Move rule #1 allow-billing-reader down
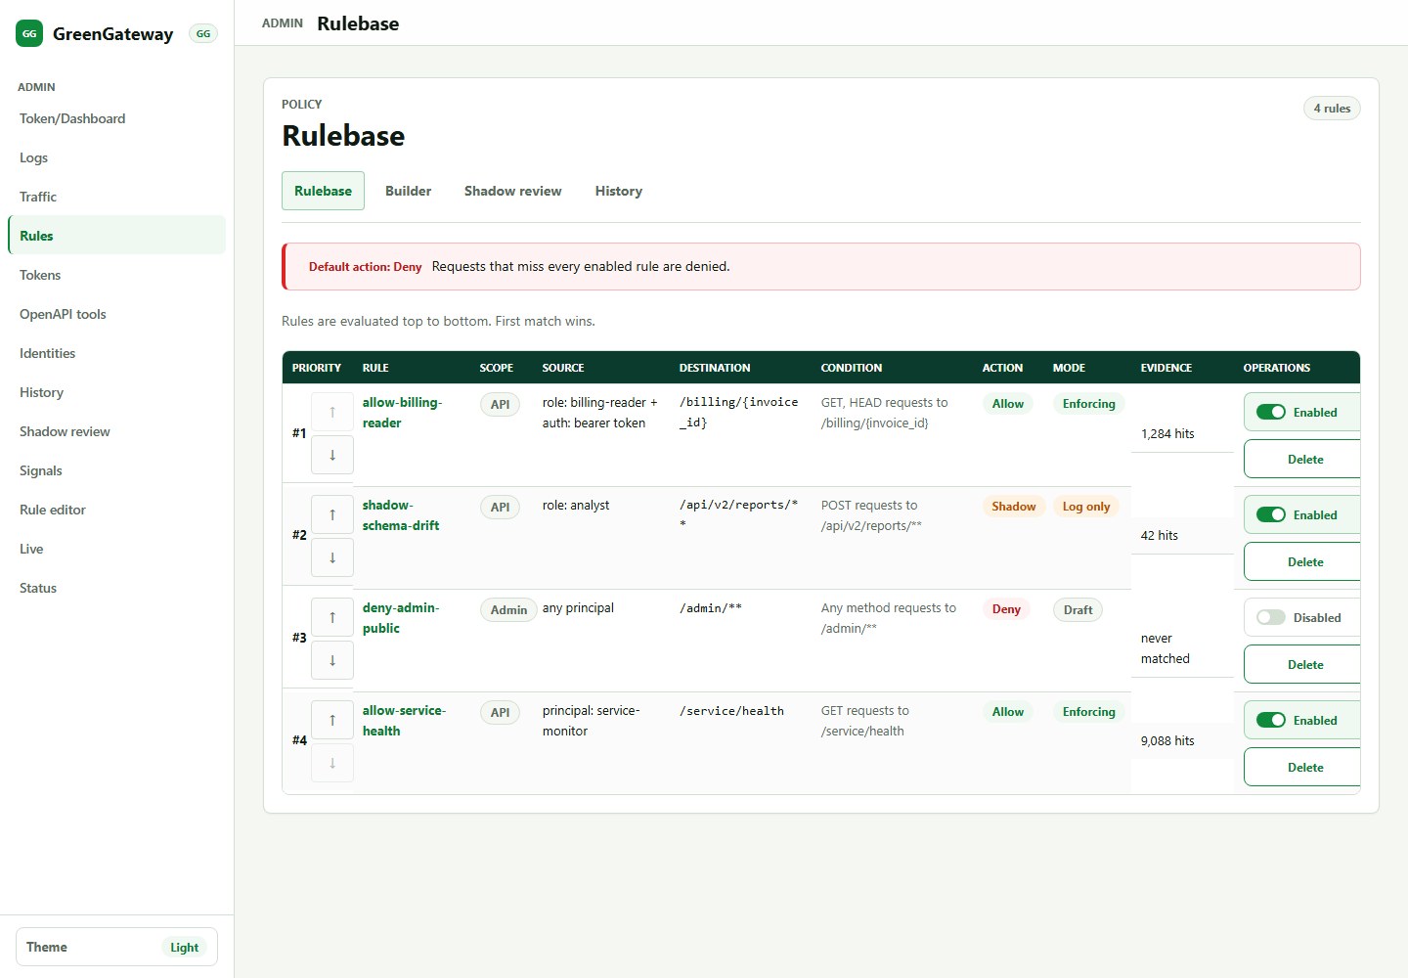Screen dimensions: 1408x978 coord(332,455)
